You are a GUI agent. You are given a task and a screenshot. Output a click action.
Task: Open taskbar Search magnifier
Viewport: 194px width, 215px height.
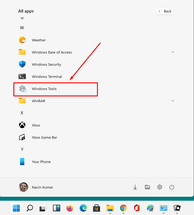click(x=29, y=208)
